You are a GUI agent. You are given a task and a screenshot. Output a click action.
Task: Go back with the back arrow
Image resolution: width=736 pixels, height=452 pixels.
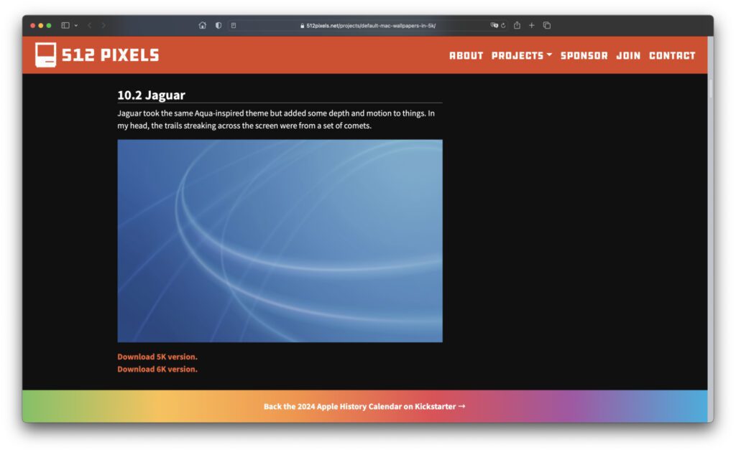(x=90, y=25)
